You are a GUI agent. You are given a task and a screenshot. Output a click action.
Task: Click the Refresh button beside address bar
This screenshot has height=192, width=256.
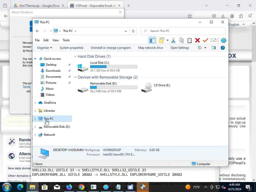(133, 31)
